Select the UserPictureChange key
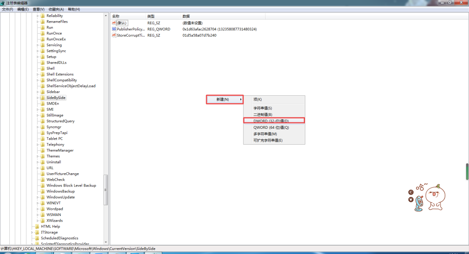The image size is (469, 254). [x=63, y=174]
